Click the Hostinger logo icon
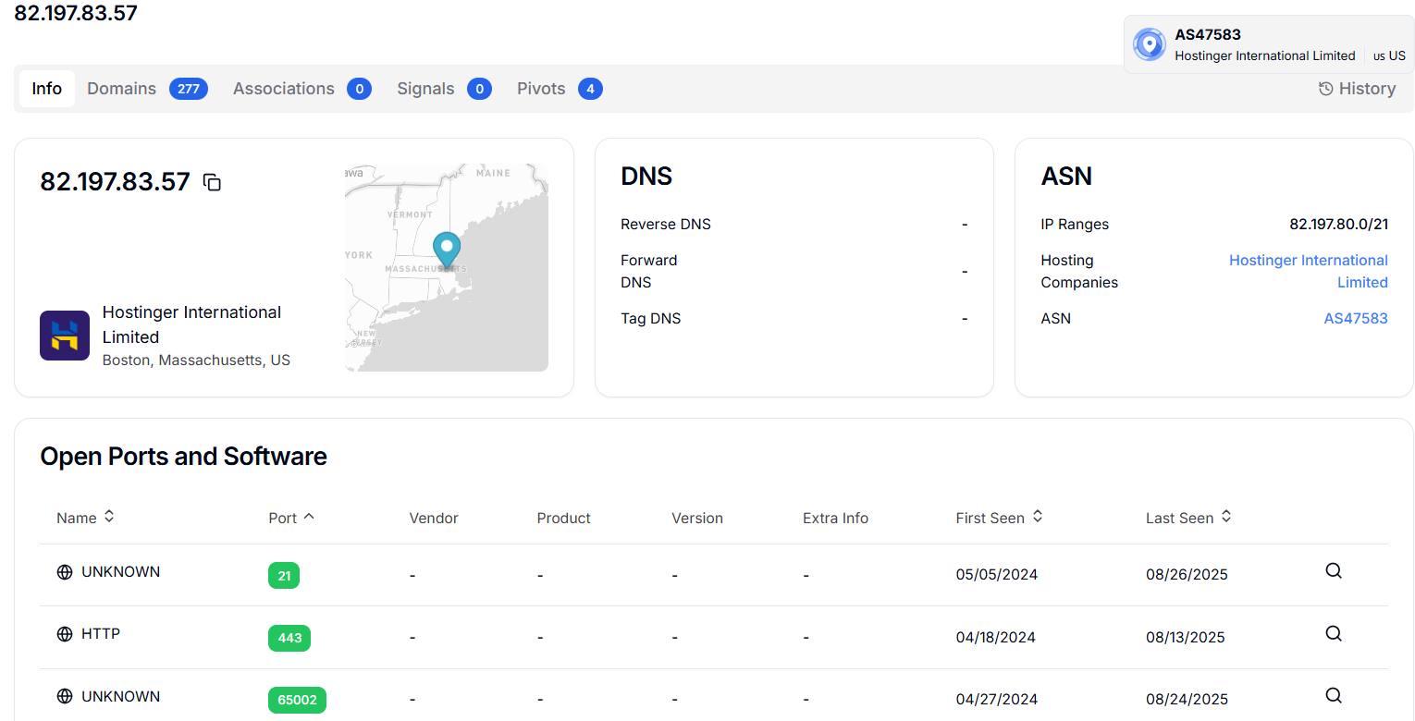 65,336
